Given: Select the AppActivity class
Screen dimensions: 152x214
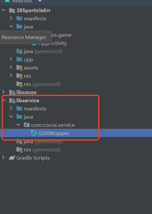Looking at the screenshot, I should 53,43.
